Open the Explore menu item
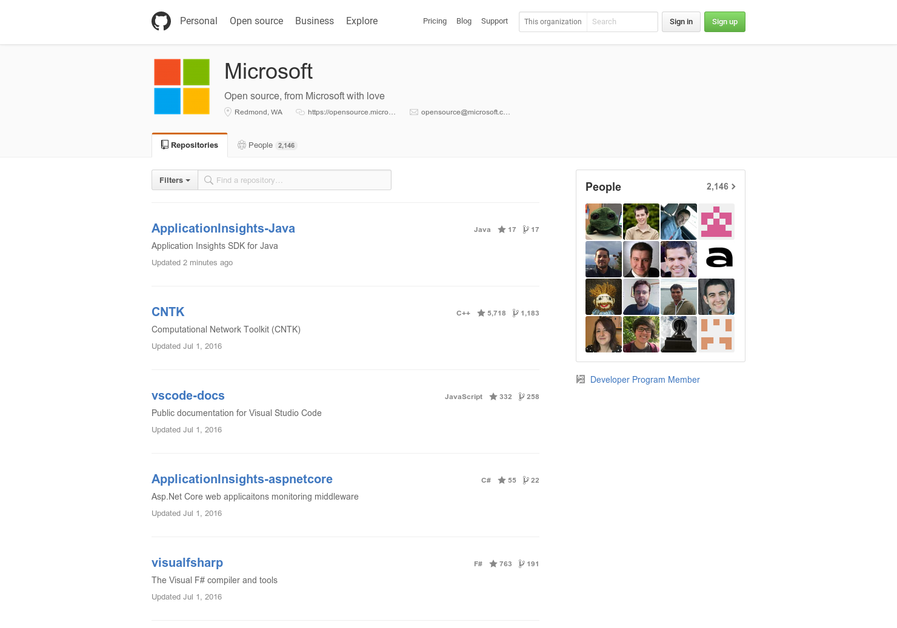The image size is (897, 628). pos(361,21)
